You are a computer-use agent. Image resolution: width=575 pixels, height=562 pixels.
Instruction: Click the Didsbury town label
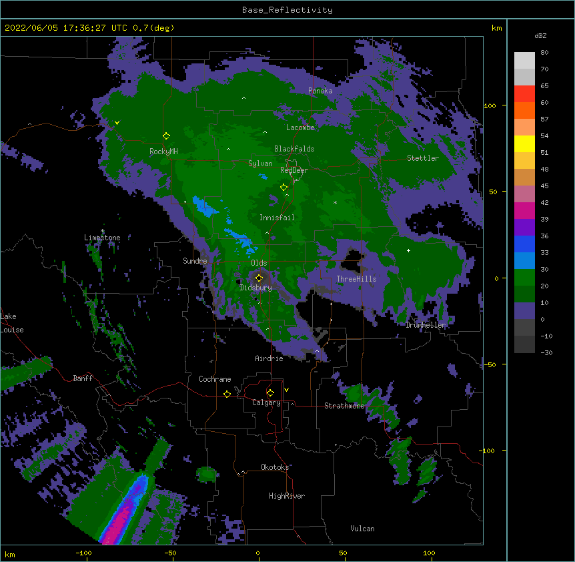255,288
